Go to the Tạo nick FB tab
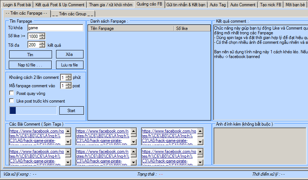Viewport: 308px width, 180px height. (x=271, y=4)
